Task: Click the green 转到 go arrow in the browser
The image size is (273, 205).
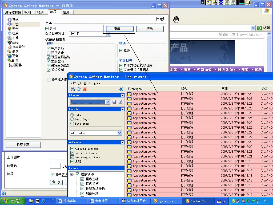Action: [x=260, y=28]
